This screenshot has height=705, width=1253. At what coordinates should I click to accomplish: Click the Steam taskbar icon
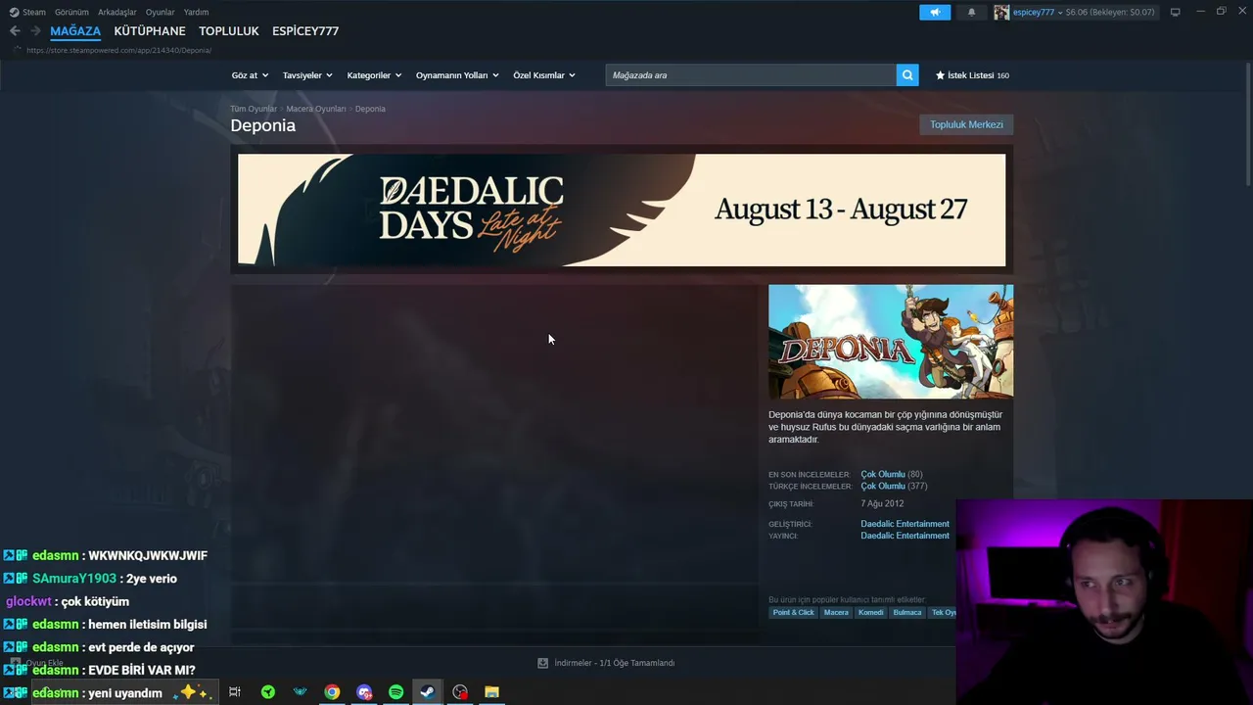point(428,692)
